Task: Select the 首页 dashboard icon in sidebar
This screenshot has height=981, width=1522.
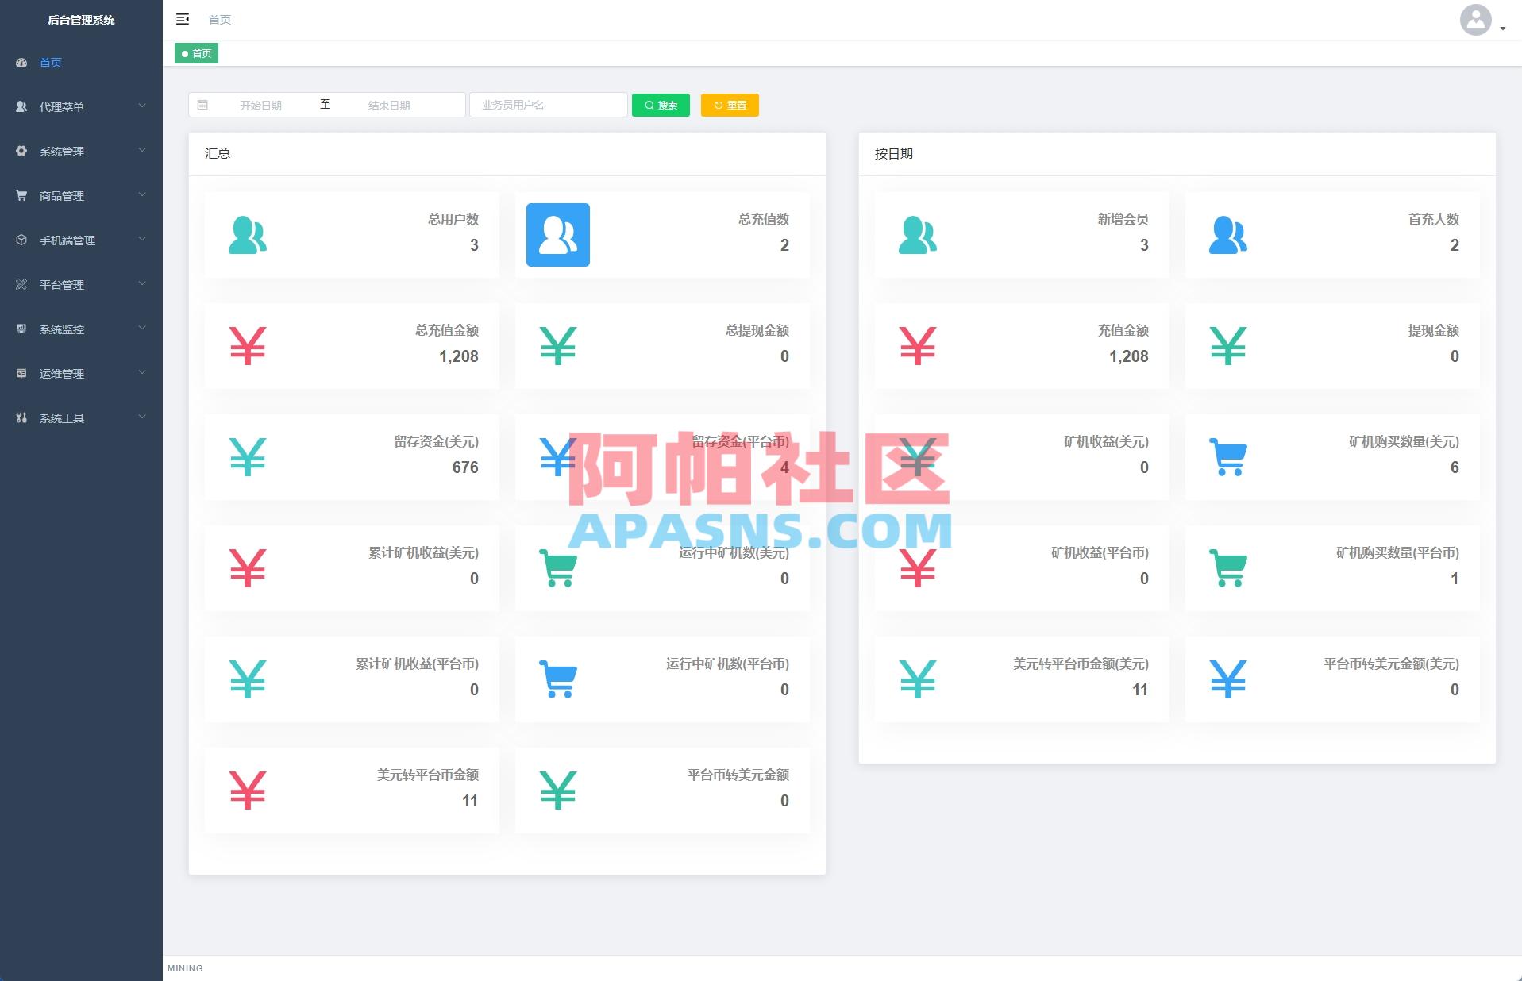Action: [21, 62]
